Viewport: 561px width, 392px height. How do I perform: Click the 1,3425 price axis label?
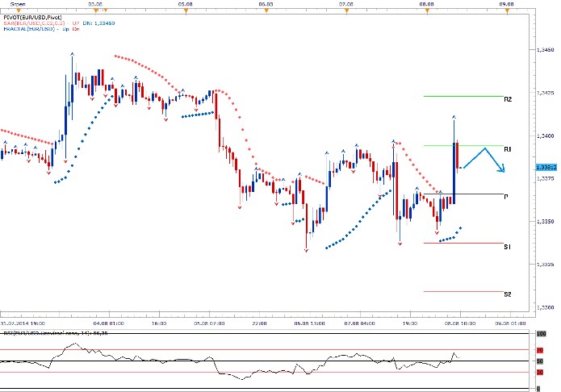[x=546, y=93]
